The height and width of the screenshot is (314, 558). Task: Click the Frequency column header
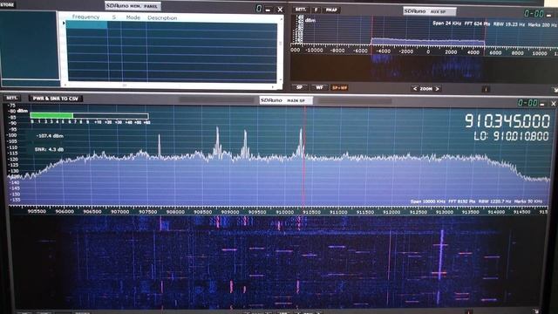tap(85, 17)
